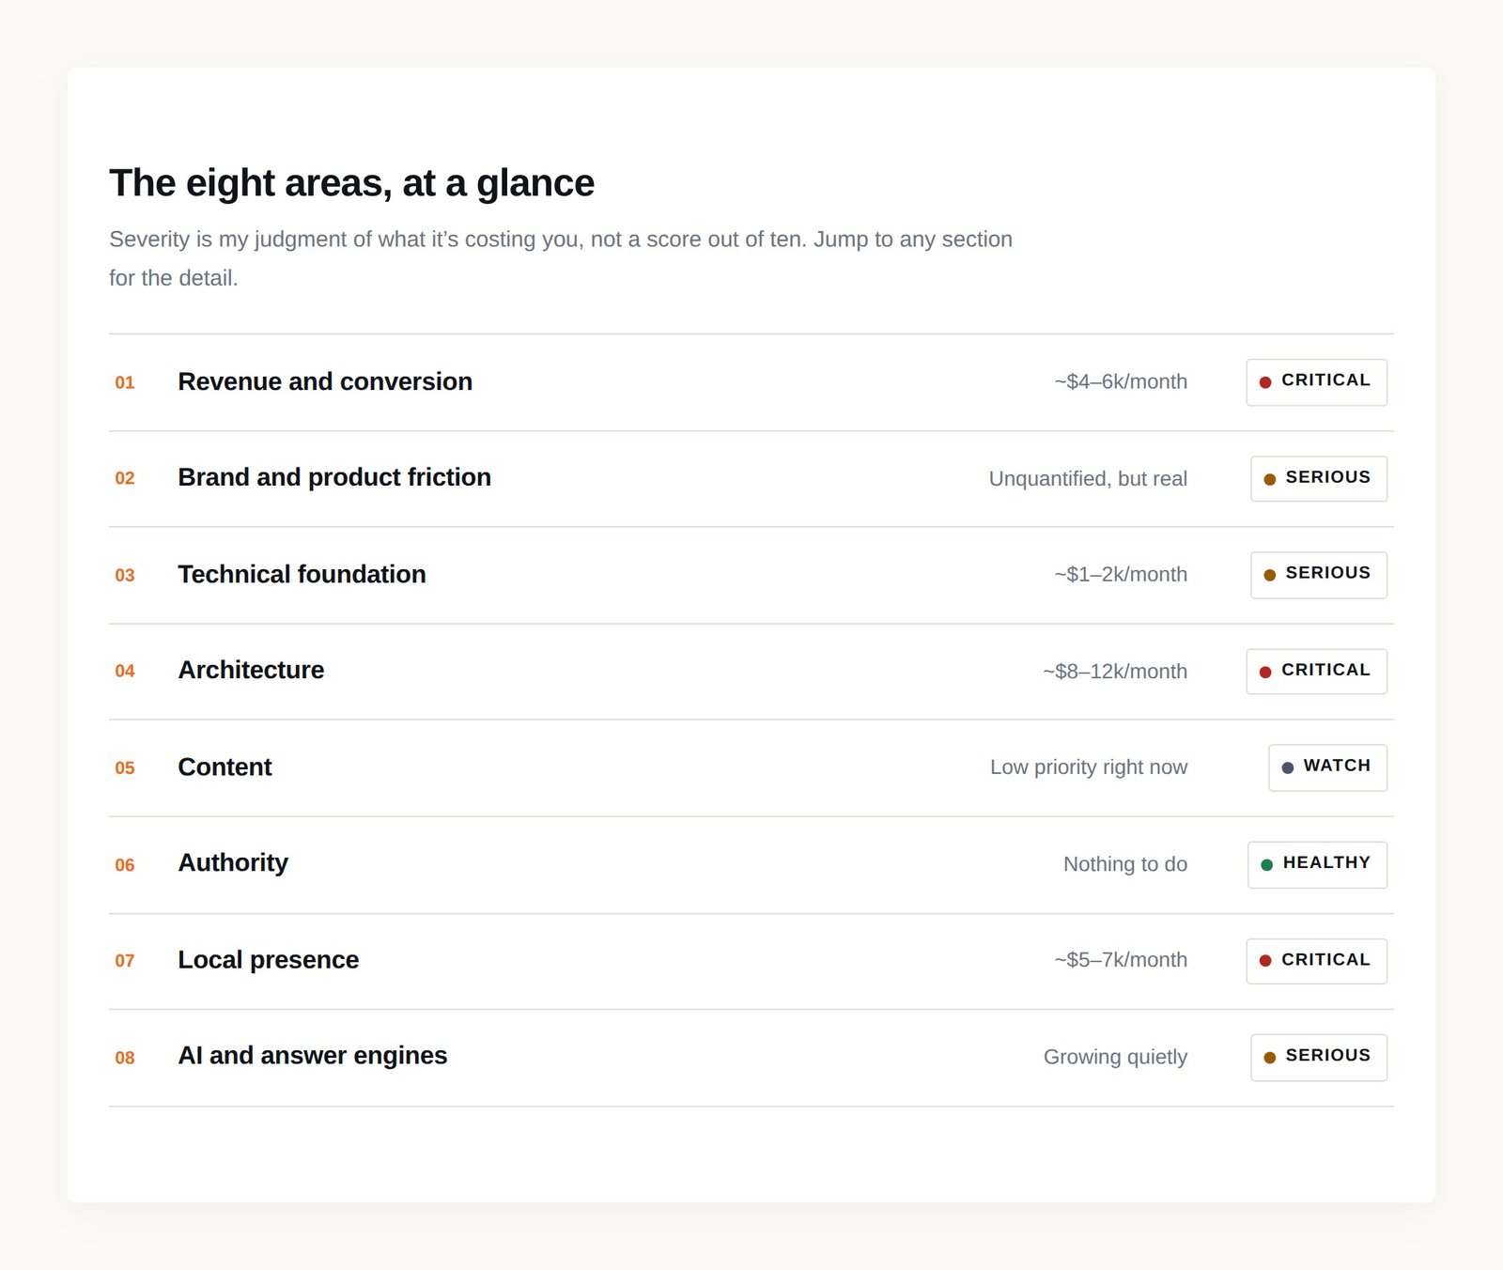Click the CRITICAL badge on Local presence

click(x=1316, y=961)
